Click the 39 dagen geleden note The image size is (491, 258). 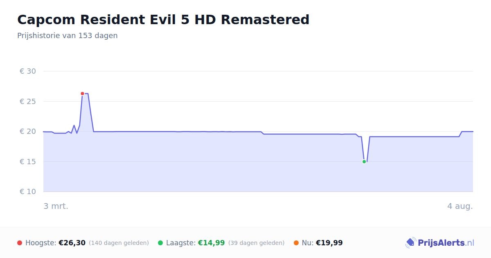pyautogui.click(x=256, y=243)
